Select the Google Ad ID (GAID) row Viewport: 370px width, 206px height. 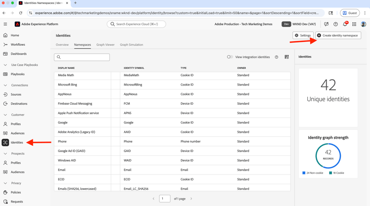pos(172,151)
